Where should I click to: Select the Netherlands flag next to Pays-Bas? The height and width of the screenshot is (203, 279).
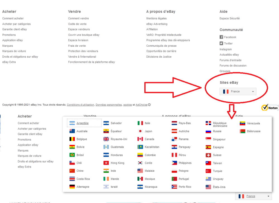[174, 123]
